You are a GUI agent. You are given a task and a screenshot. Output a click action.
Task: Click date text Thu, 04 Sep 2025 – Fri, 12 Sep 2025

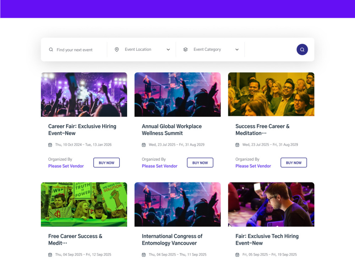83,254
